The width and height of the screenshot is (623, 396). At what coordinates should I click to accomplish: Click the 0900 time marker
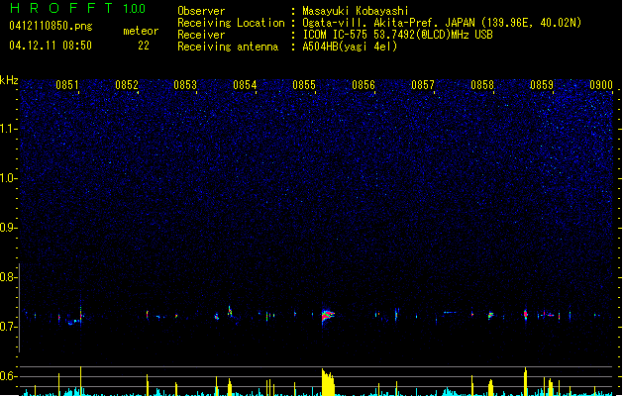[601, 85]
